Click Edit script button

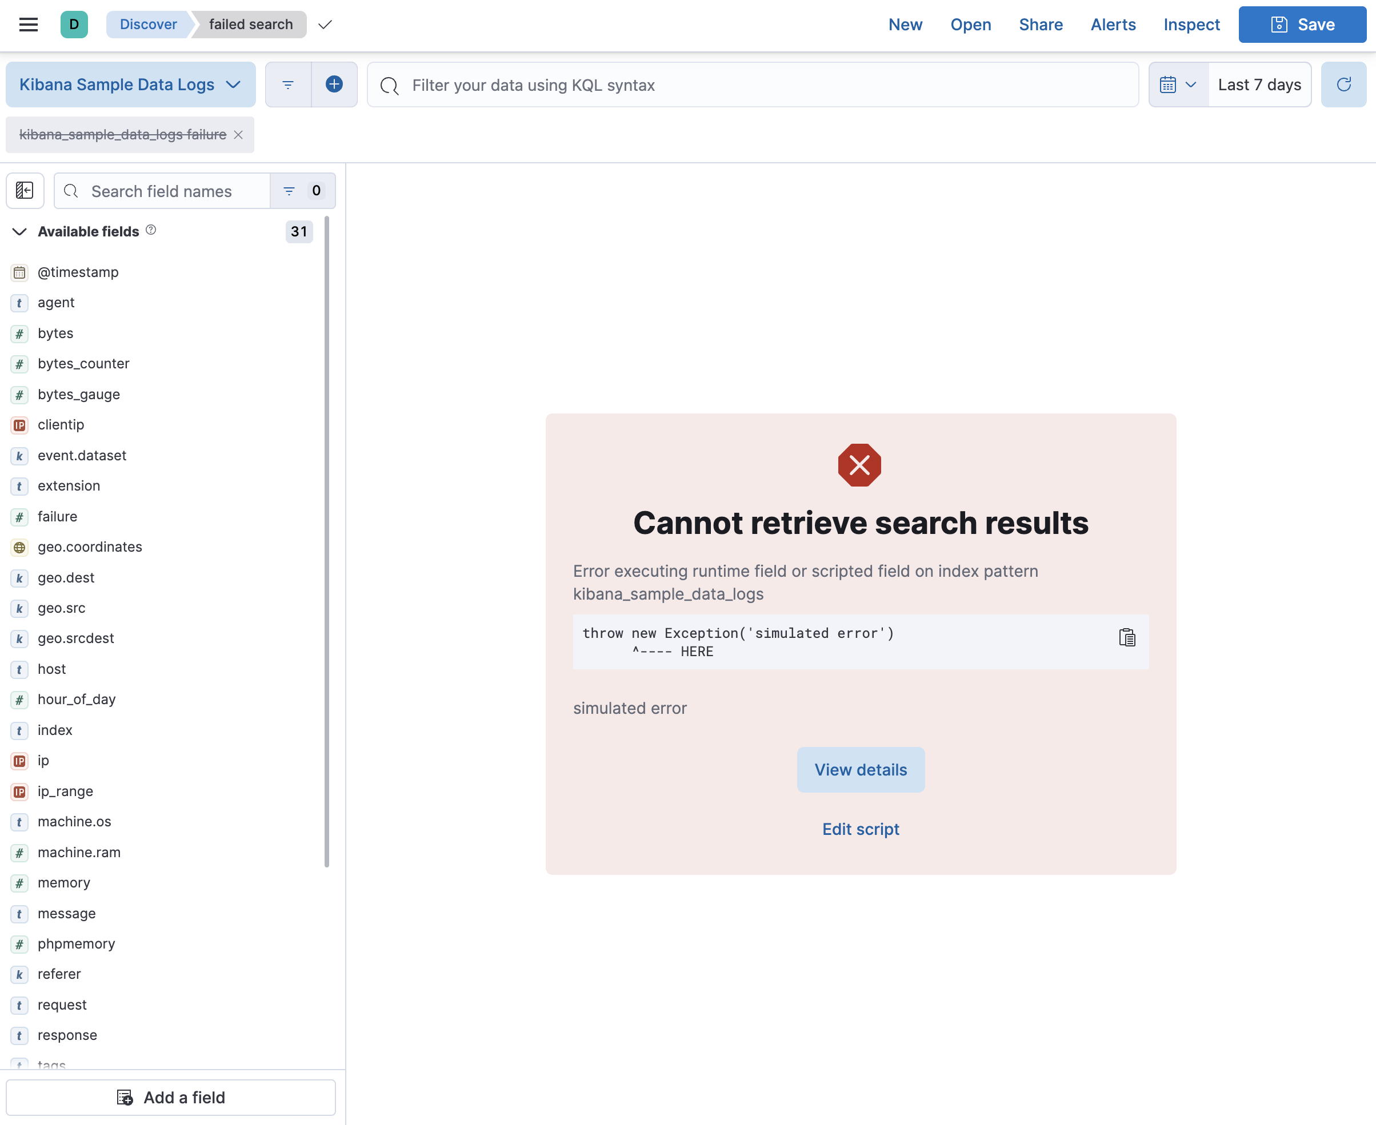point(861,829)
